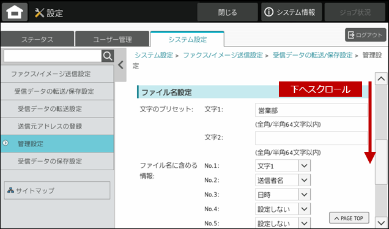389x229 pixels.
Task: Click the sitemap tree icon
Action: point(10,190)
